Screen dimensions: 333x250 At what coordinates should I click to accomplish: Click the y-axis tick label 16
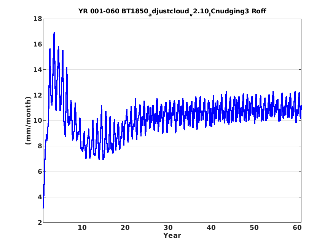pyautogui.click(x=38, y=44)
